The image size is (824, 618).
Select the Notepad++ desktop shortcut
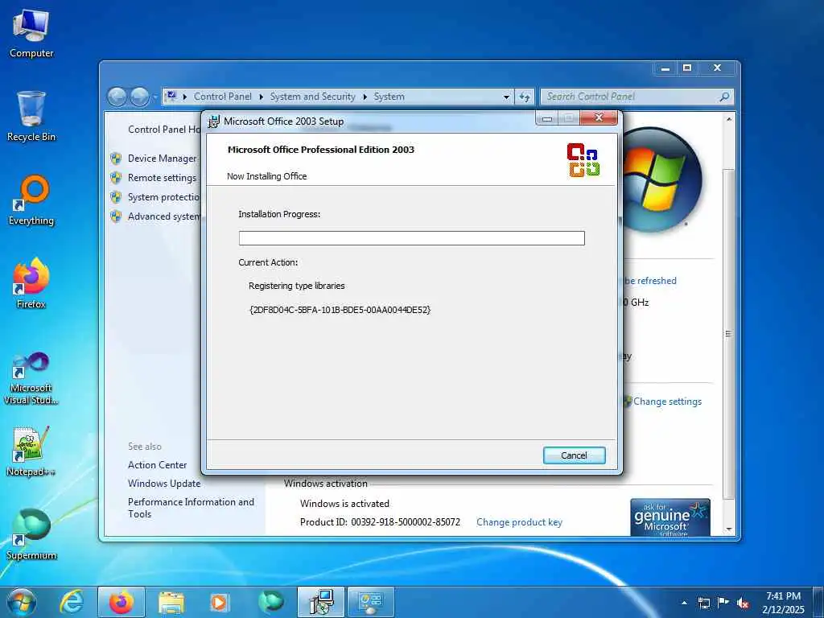31,451
